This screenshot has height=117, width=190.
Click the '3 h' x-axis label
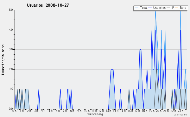tap(36, 111)
